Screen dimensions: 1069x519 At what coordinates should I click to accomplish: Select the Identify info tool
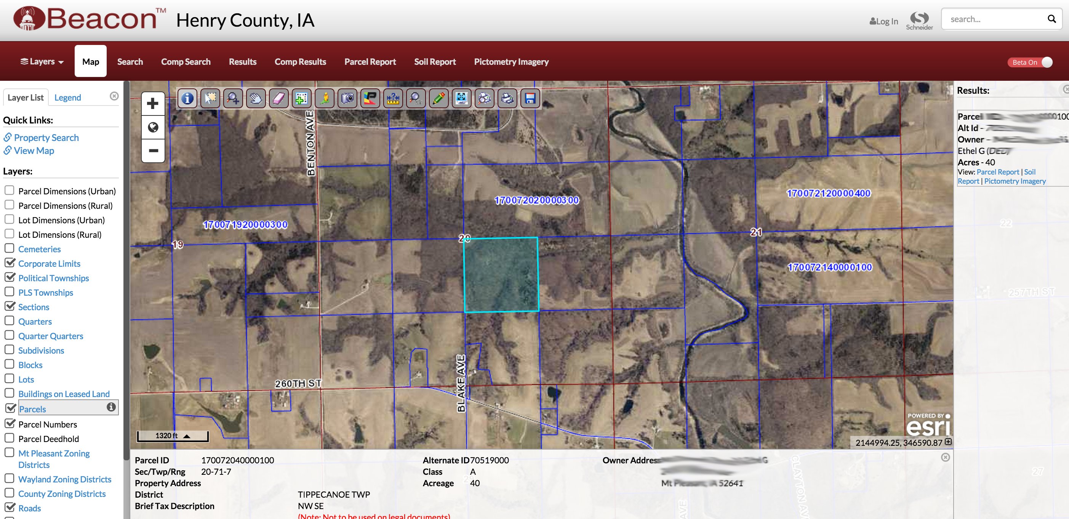[x=187, y=98]
